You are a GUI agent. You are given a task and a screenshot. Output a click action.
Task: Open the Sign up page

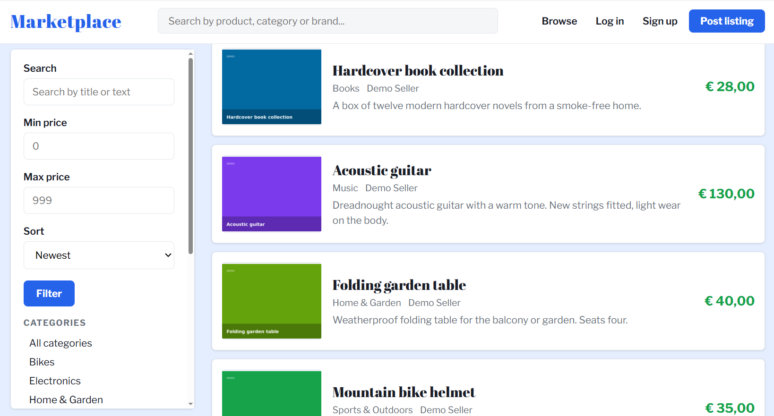point(660,21)
